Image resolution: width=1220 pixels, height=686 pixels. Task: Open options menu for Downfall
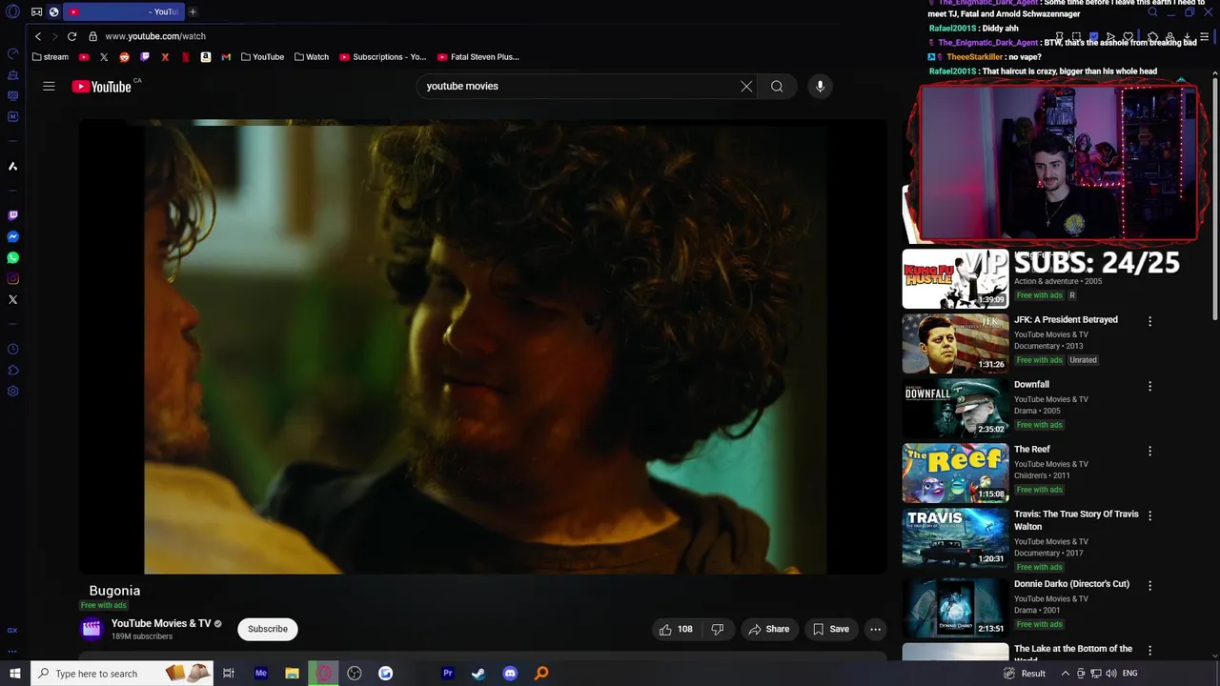click(x=1149, y=387)
